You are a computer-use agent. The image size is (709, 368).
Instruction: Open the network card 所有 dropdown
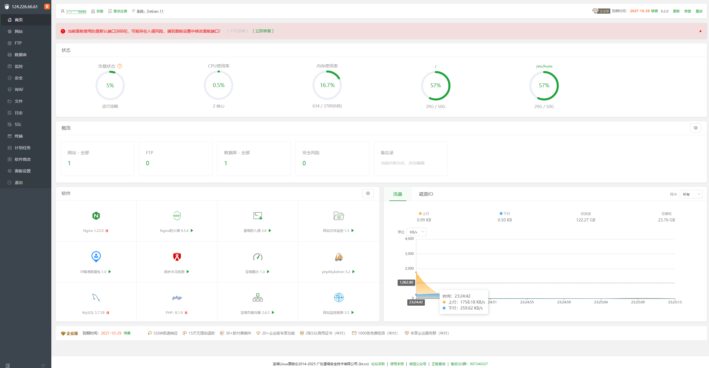pyautogui.click(x=691, y=194)
